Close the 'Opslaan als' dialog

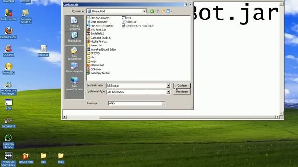click(x=190, y=5)
